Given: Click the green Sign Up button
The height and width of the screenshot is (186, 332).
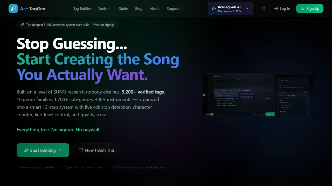Looking at the screenshot, I should coord(310,9).
